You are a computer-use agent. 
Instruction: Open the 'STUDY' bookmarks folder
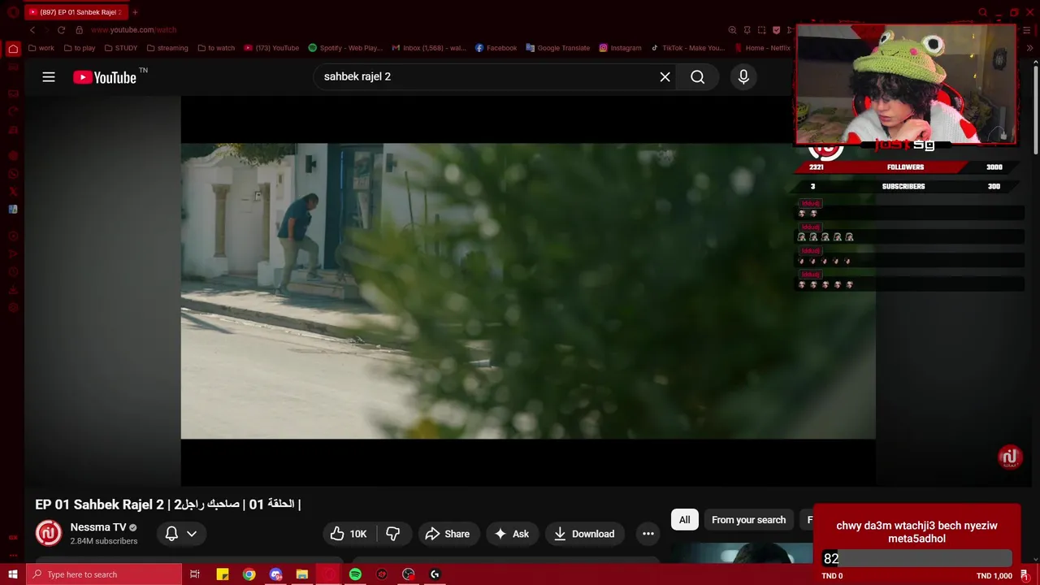click(x=121, y=48)
